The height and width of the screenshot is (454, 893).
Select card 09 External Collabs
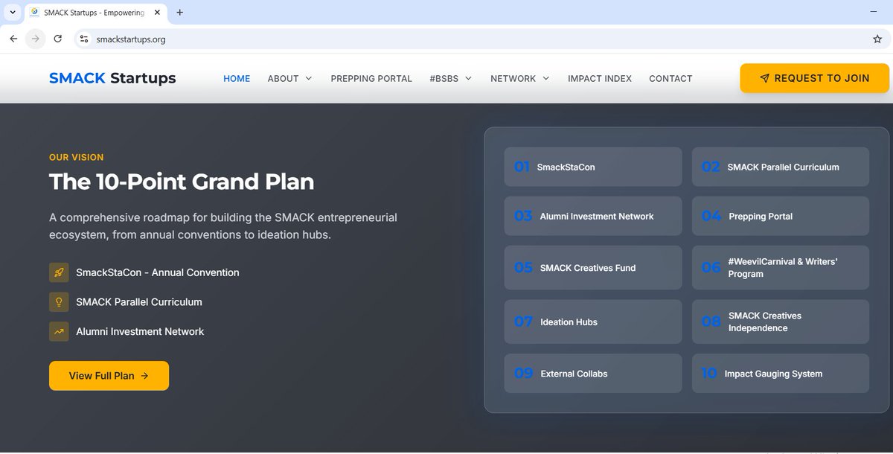(x=593, y=374)
